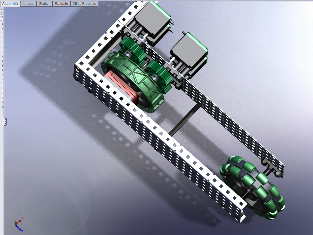The width and height of the screenshot is (313, 235).
Task: Select the thin cross shaft between rails
Action: [185, 120]
